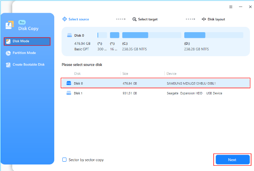This screenshot has height=171, width=254.
Task: Open Create Bootable Disk
Action: click(29, 65)
